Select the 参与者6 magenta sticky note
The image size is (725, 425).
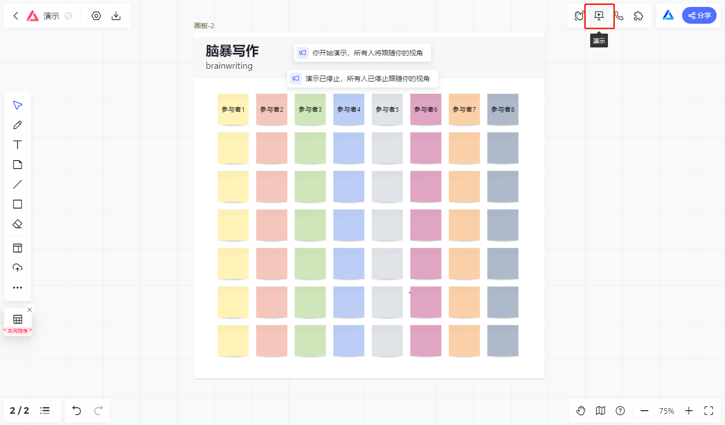pos(426,109)
